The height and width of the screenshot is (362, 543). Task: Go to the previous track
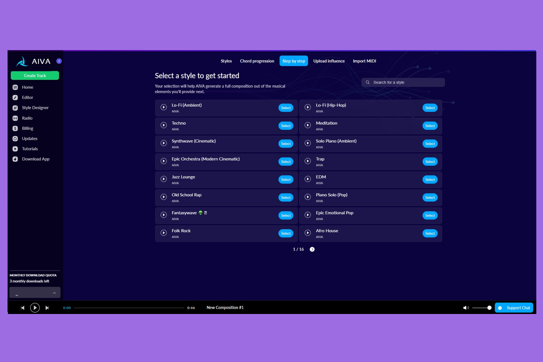click(23, 308)
